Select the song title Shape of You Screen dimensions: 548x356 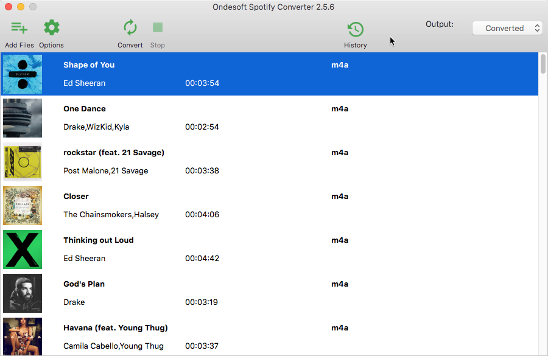[89, 65]
